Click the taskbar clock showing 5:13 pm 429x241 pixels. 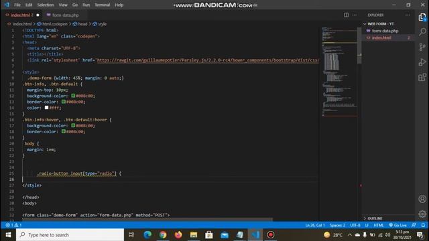[x=402, y=235]
